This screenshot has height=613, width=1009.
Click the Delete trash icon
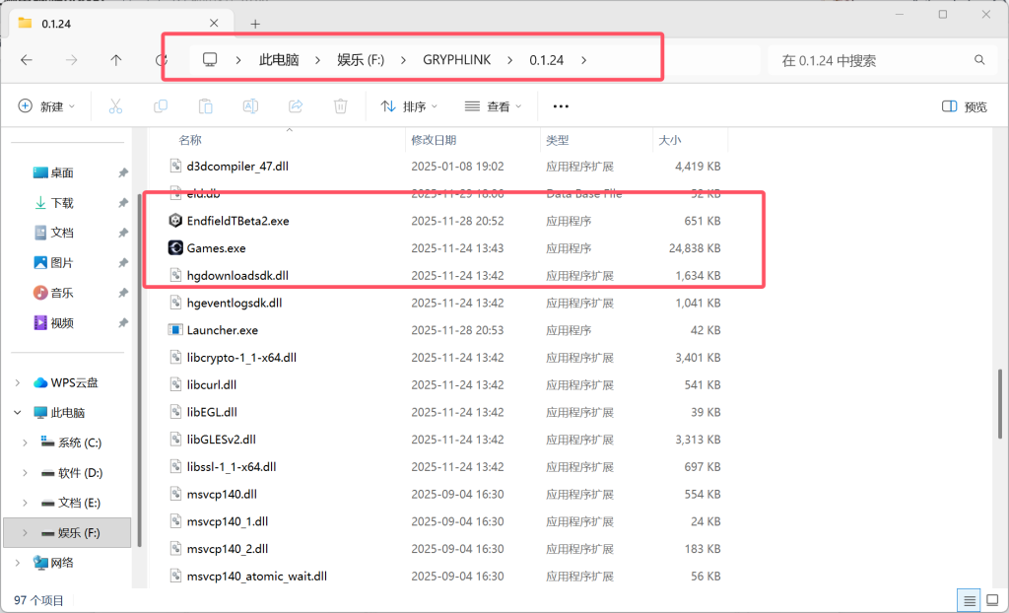340,106
